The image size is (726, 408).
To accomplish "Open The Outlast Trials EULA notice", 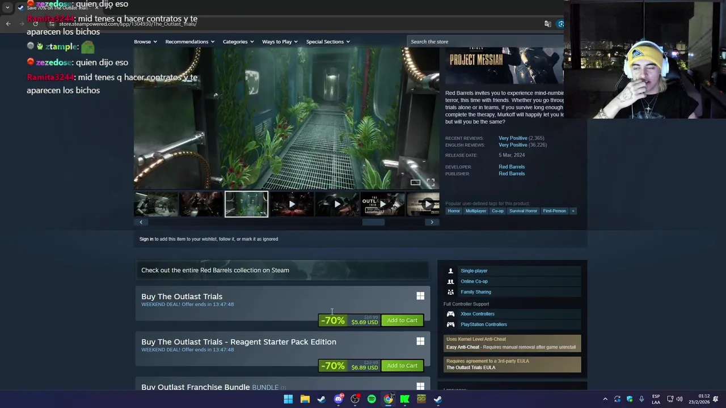I will 512,364.
